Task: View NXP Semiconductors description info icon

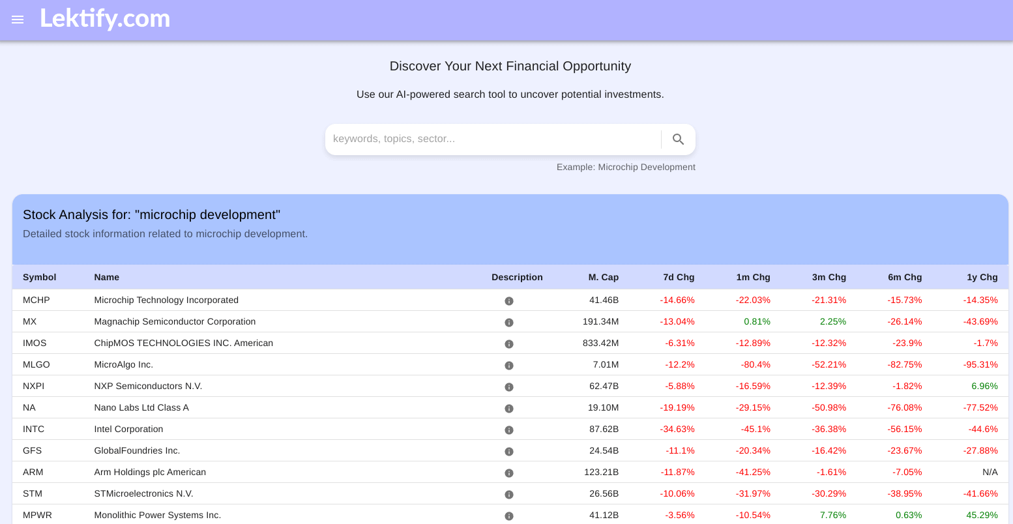Action: click(509, 387)
